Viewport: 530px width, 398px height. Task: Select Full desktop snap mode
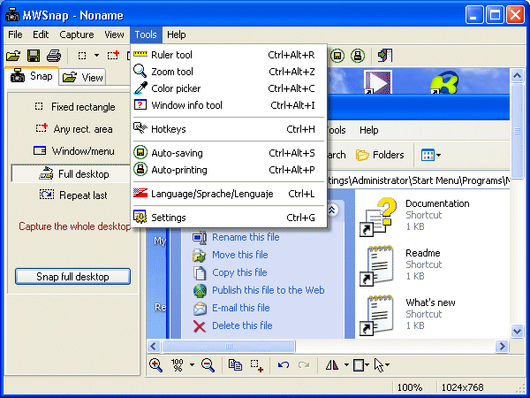[71, 173]
